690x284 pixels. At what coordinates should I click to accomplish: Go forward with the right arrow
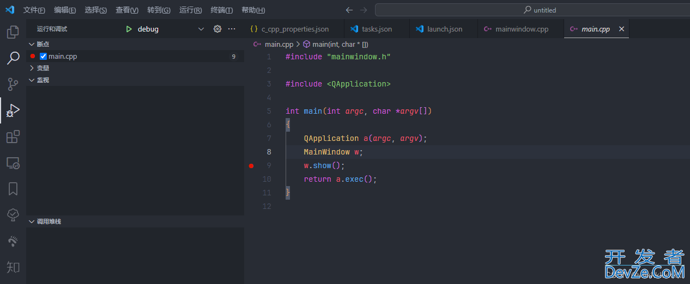pyautogui.click(x=364, y=10)
